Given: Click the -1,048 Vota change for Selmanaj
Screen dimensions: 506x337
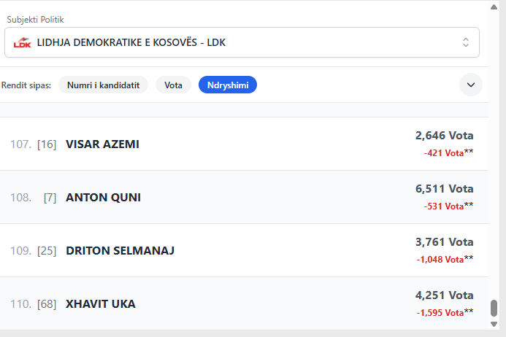Looking at the screenshot, I should pyautogui.click(x=440, y=260).
